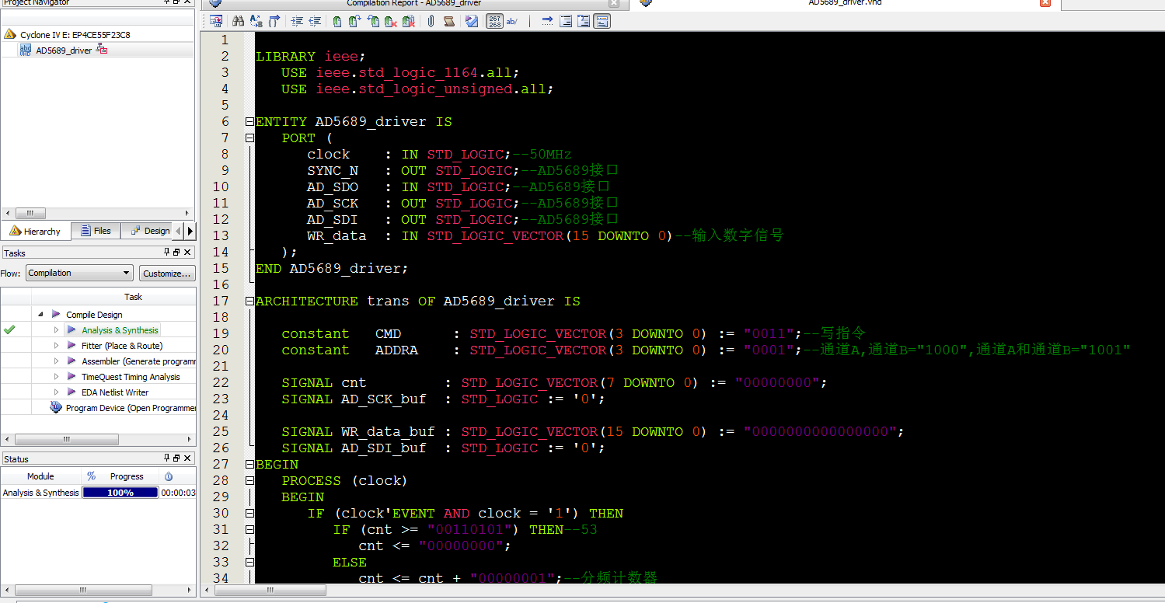Collapse the ENTITY block at line 6
Screen dimensions: 1165x603
click(x=249, y=121)
